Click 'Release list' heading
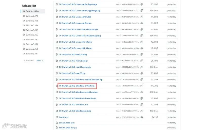The width and height of the screenshot is (206, 130). click(29, 6)
